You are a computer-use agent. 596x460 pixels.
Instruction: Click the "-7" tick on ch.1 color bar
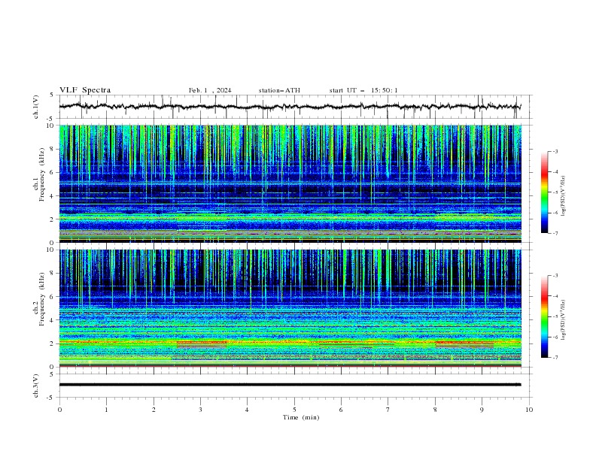[x=555, y=233]
